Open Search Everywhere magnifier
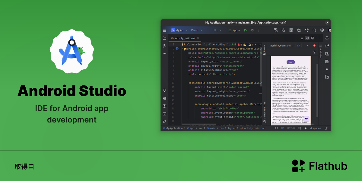The width and height of the screenshot is (362, 181). point(314,30)
